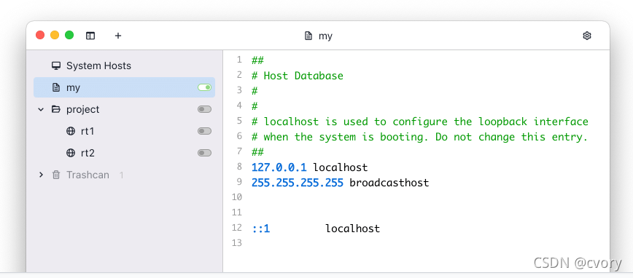Click the globe icon beside rt2
Screen dimensions: 633x278
pos(71,153)
